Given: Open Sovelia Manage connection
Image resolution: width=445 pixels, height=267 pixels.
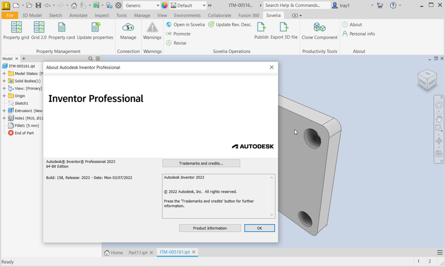Looking at the screenshot, I should (x=128, y=31).
